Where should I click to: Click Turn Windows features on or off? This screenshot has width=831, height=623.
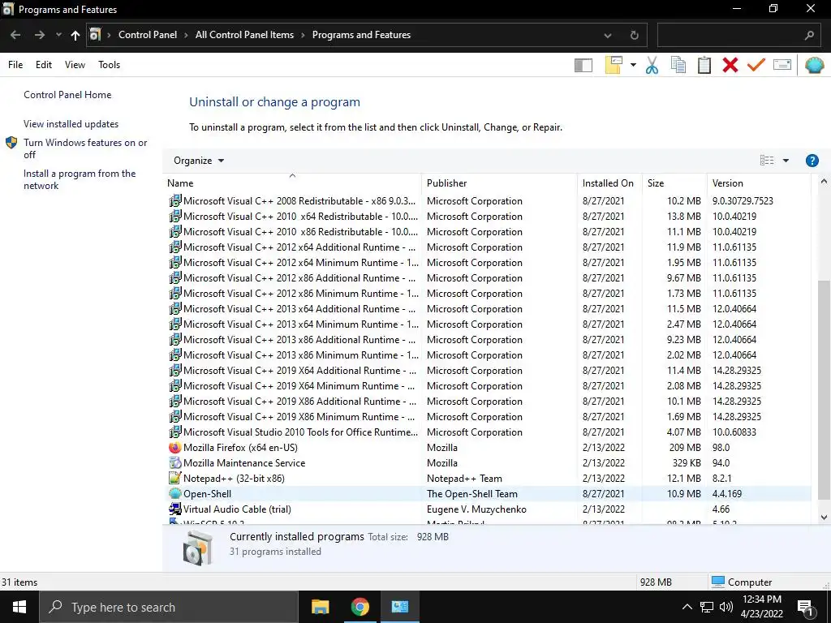coord(85,148)
